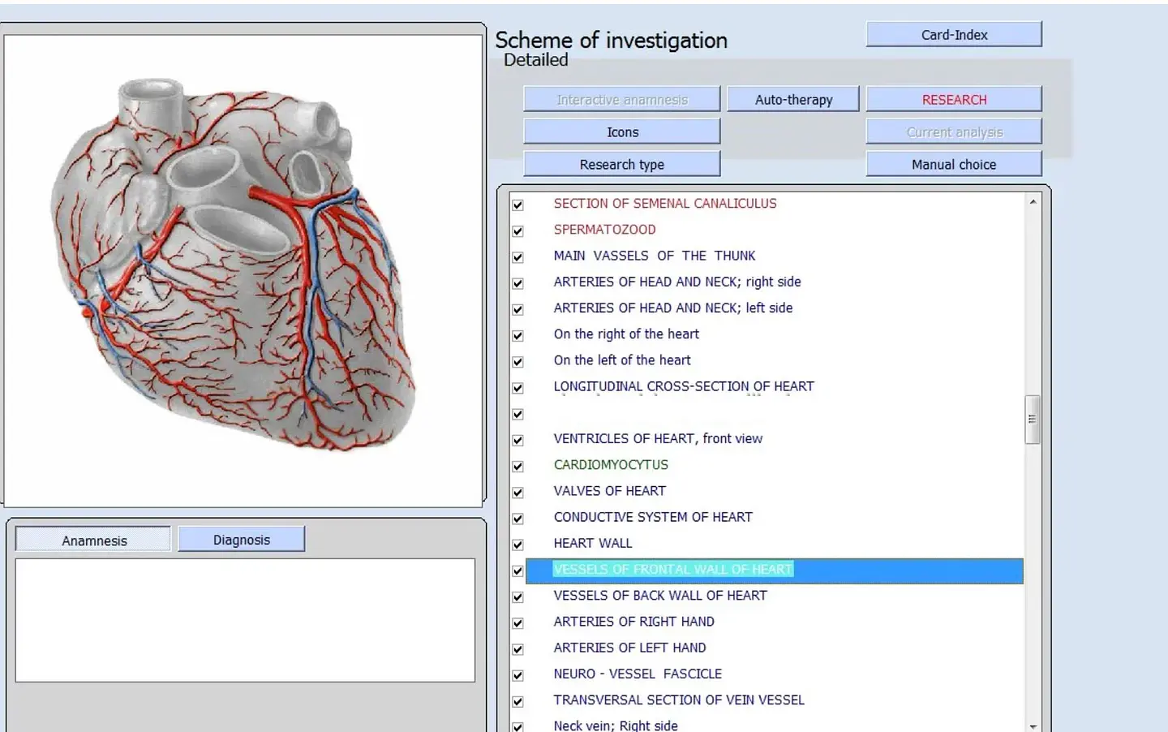The height and width of the screenshot is (732, 1168).
Task: Switch to the Anamnesis tab
Action: click(94, 540)
